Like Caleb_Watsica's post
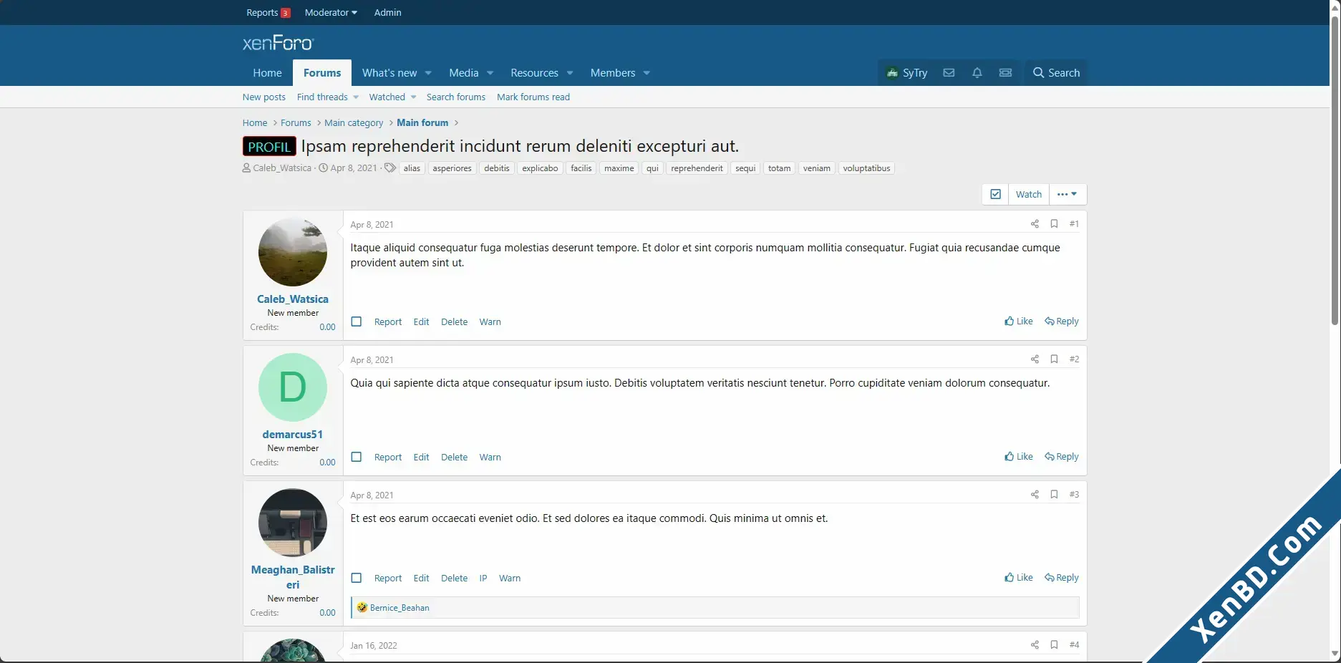 point(1019,321)
